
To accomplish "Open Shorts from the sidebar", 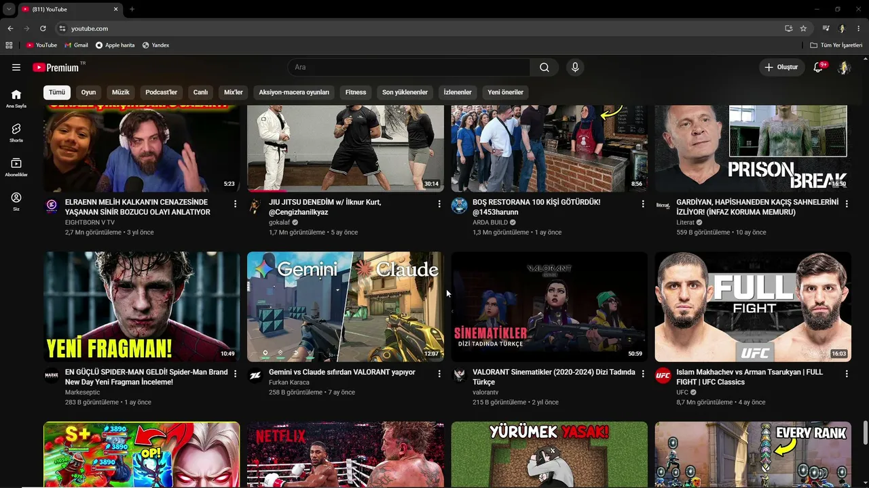I will point(16,132).
